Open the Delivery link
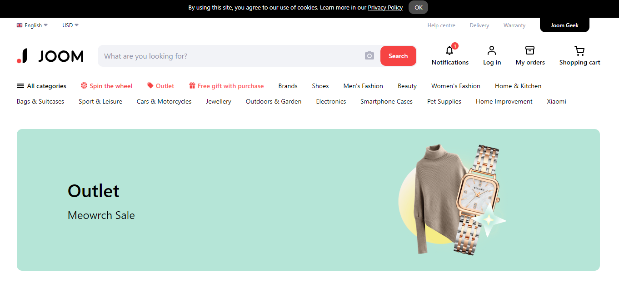 pyautogui.click(x=479, y=25)
